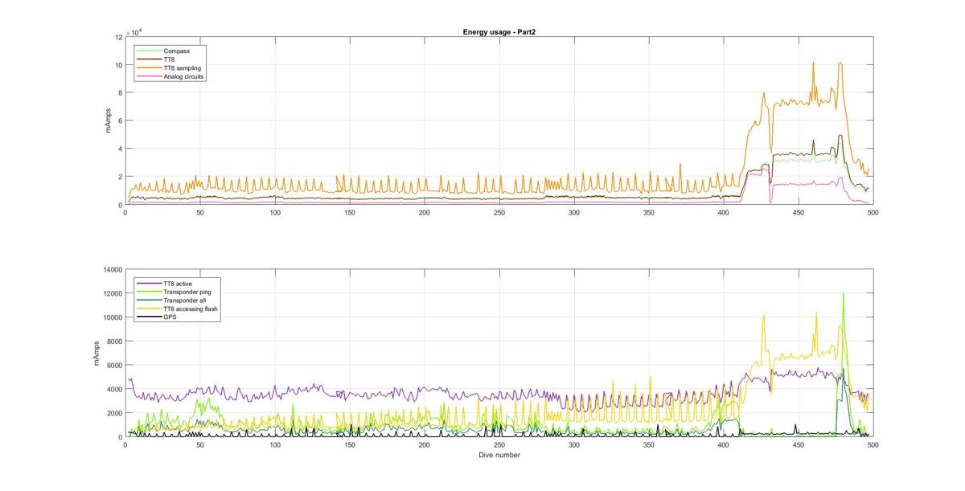Click the y-axis tick label 12 on top plot

coord(118,37)
